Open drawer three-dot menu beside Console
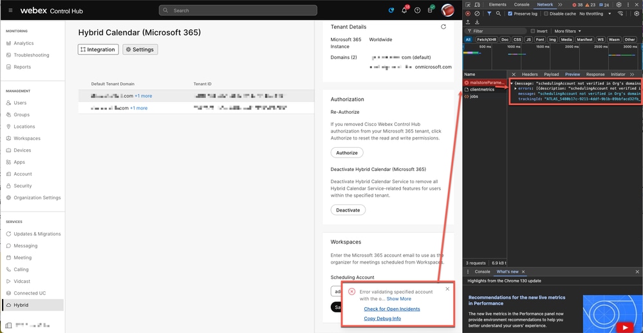This screenshot has height=333, width=643. click(468, 271)
